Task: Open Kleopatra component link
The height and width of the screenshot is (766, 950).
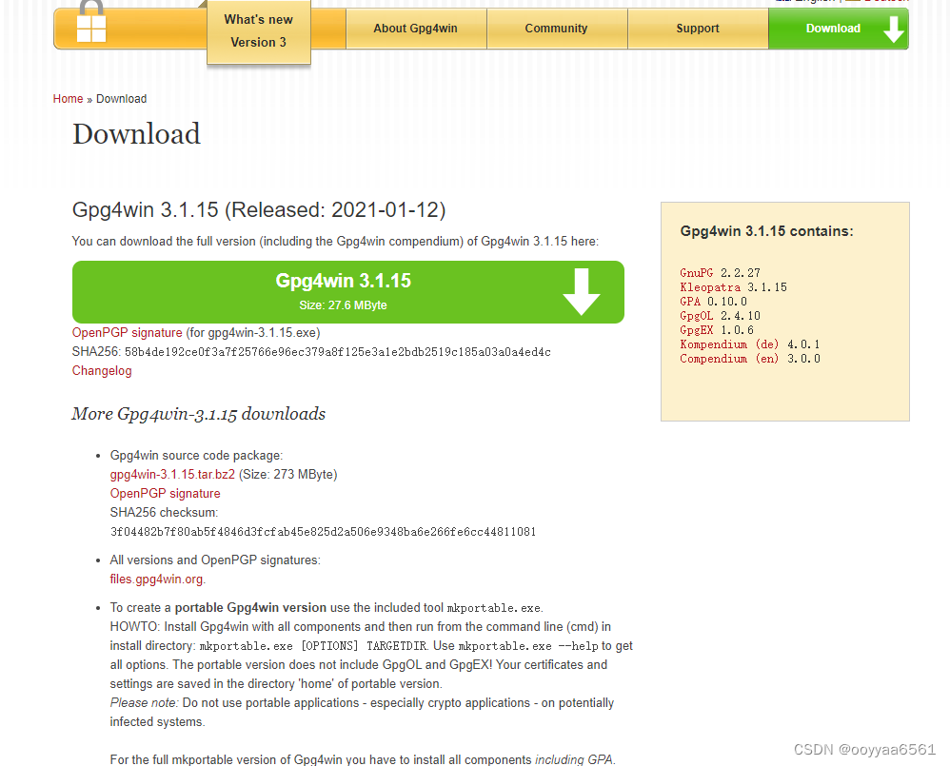Action: (710, 287)
